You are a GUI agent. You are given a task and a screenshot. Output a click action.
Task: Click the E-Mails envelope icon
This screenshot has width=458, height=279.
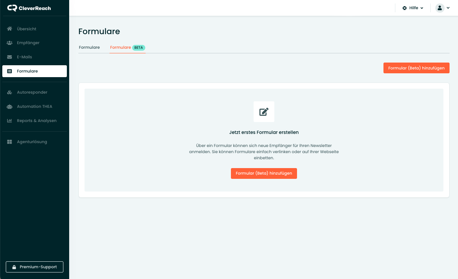pyautogui.click(x=10, y=57)
